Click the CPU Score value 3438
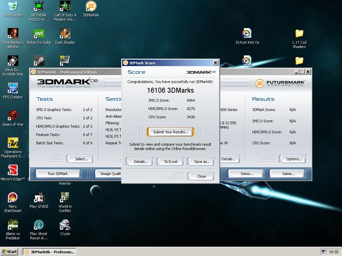This screenshot has height=256, width=342. tap(191, 117)
